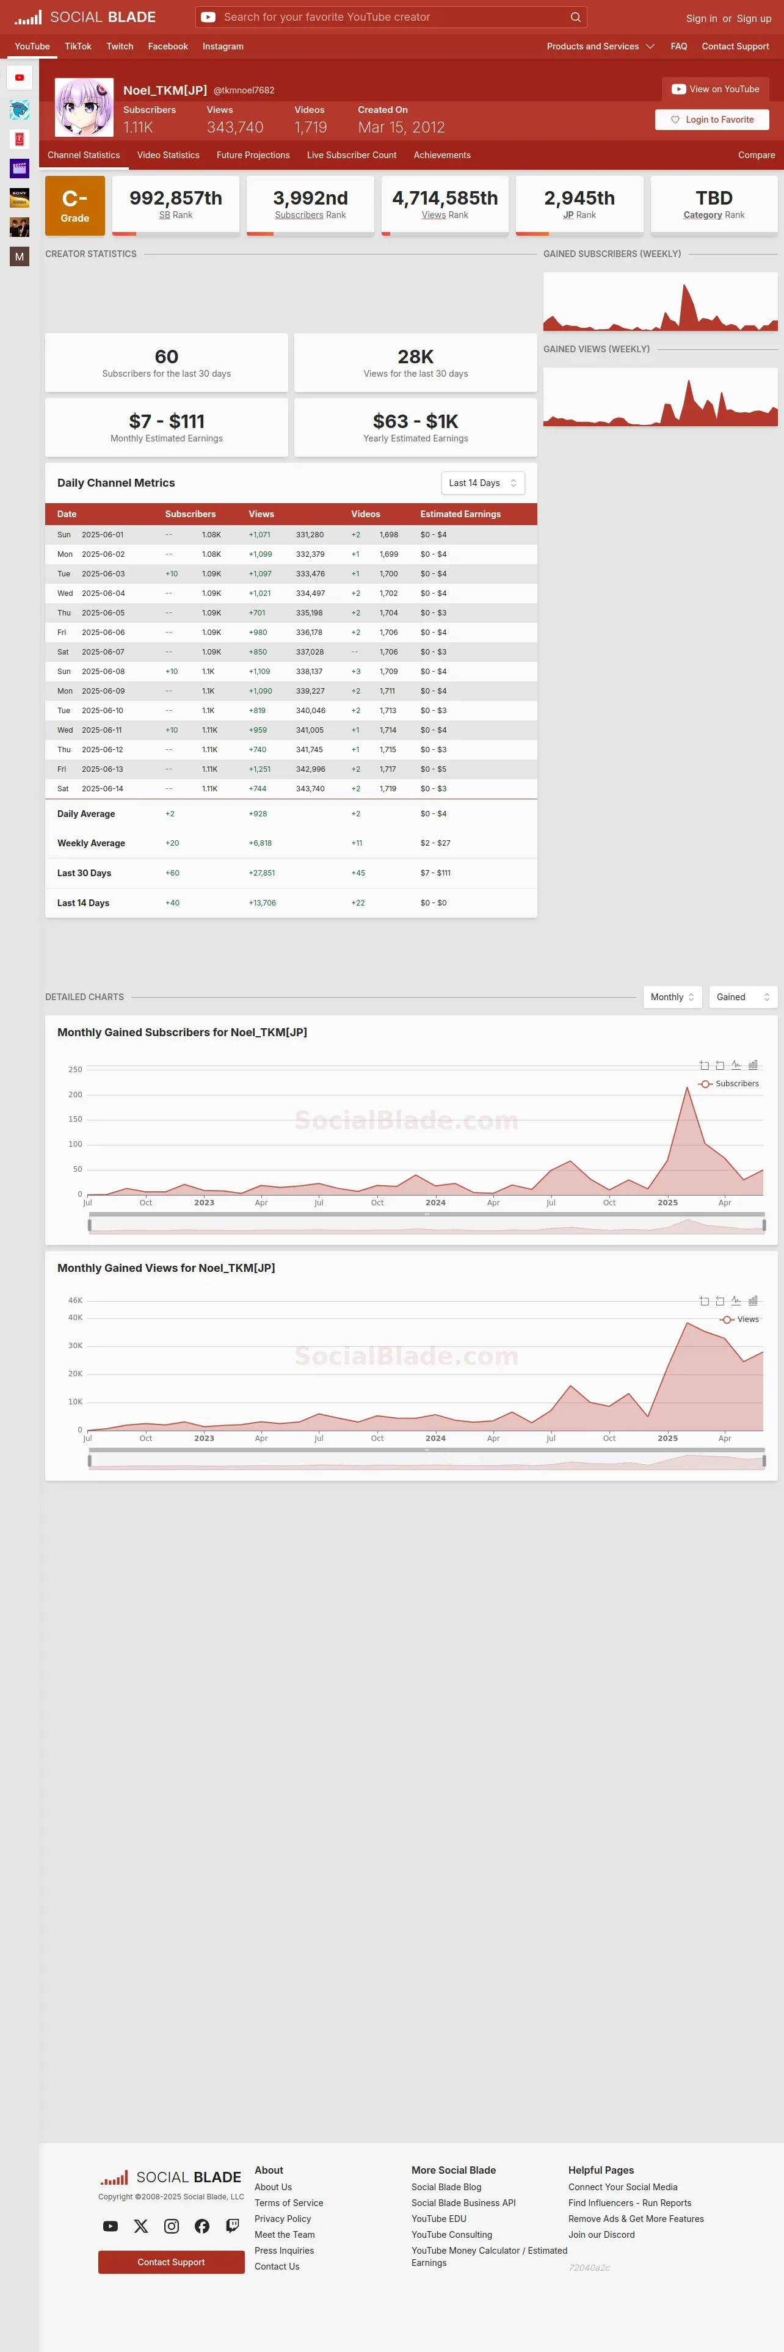
Task: Toggle Subscribers legend series on chart
Action: [x=728, y=1084]
